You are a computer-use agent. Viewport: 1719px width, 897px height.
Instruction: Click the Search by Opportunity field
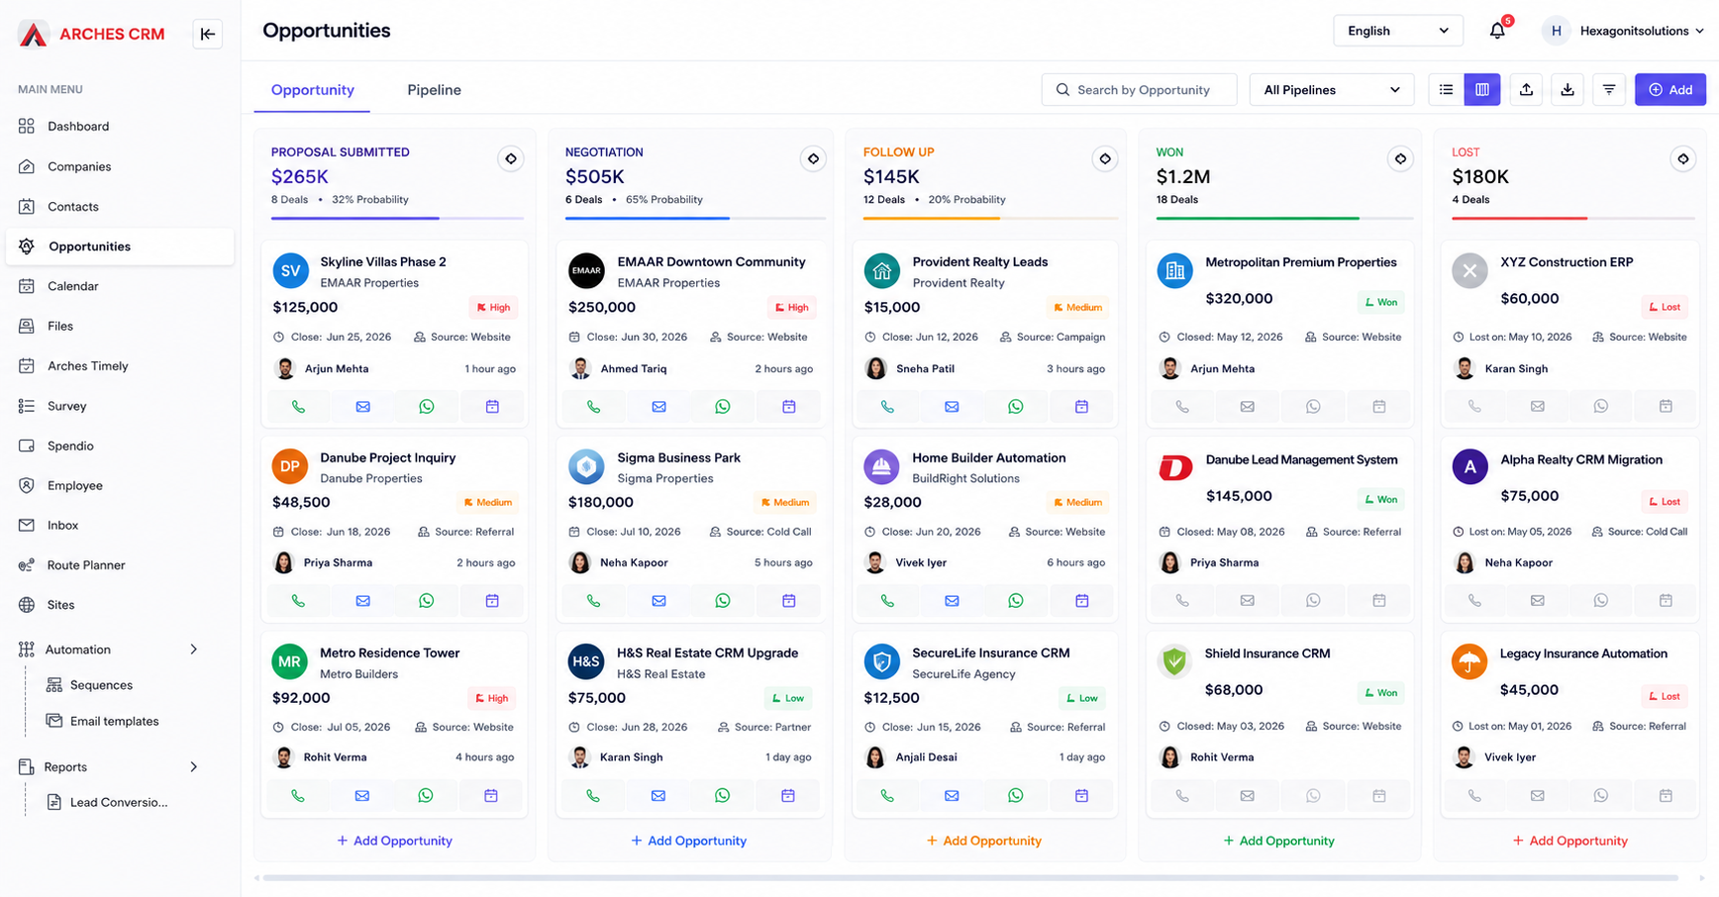[1139, 90]
